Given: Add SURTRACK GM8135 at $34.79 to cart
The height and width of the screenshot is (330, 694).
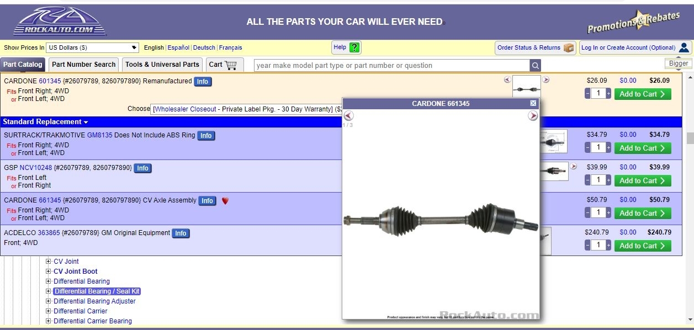Looking at the screenshot, I should (643, 148).
